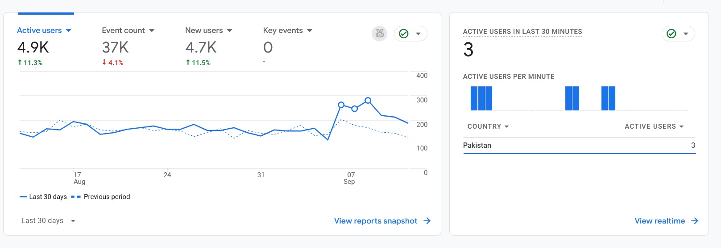721x248 pixels.
Task: Open the Last 30 days date range selector
Action: (x=48, y=220)
